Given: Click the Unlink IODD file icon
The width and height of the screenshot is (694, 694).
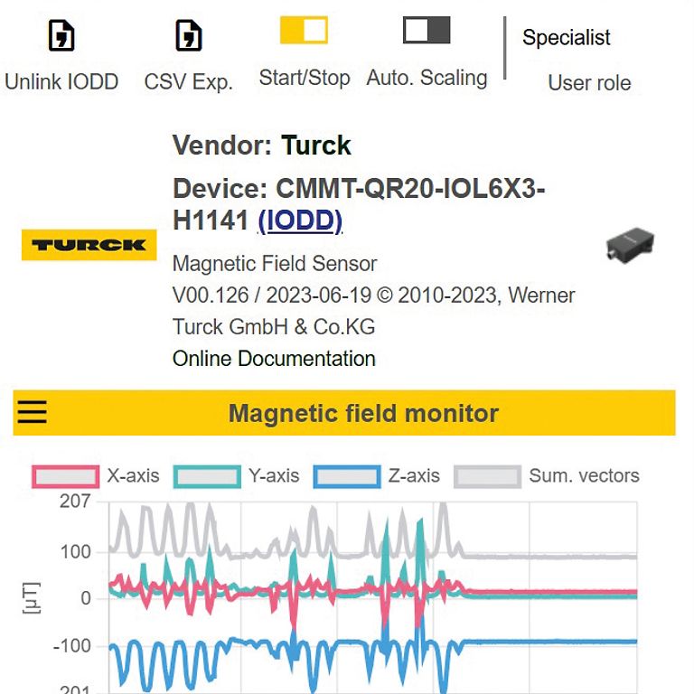Looking at the screenshot, I should (61, 36).
